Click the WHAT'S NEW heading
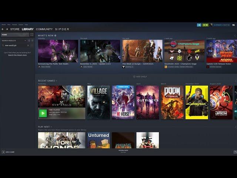This screenshot has height=178, width=237. pyautogui.click(x=46, y=36)
